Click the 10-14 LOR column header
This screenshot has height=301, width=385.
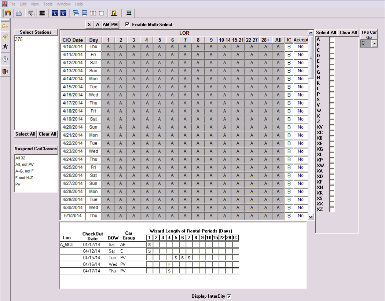point(225,40)
